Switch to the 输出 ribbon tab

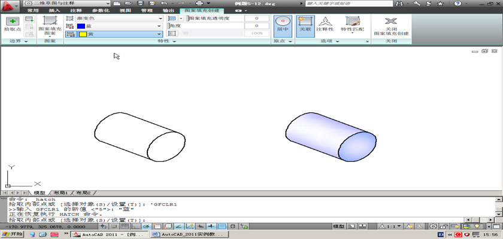169,10
